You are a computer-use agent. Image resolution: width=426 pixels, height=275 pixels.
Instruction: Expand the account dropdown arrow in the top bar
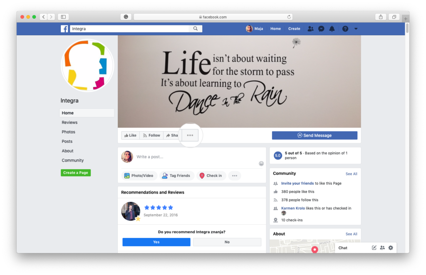tap(356, 29)
